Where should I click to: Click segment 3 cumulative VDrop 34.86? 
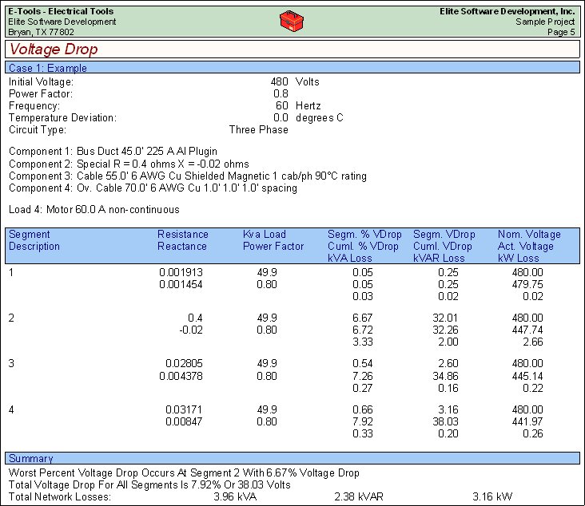[x=445, y=376]
